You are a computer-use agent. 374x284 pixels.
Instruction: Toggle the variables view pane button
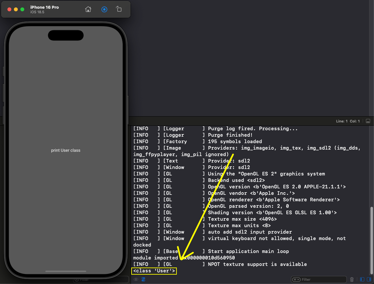[x=362, y=279]
